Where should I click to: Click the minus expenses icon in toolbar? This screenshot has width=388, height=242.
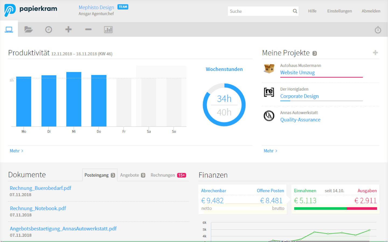pyautogui.click(x=88, y=29)
